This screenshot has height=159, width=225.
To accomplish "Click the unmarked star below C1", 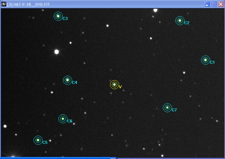I will pyautogui.click(x=184, y=72).
